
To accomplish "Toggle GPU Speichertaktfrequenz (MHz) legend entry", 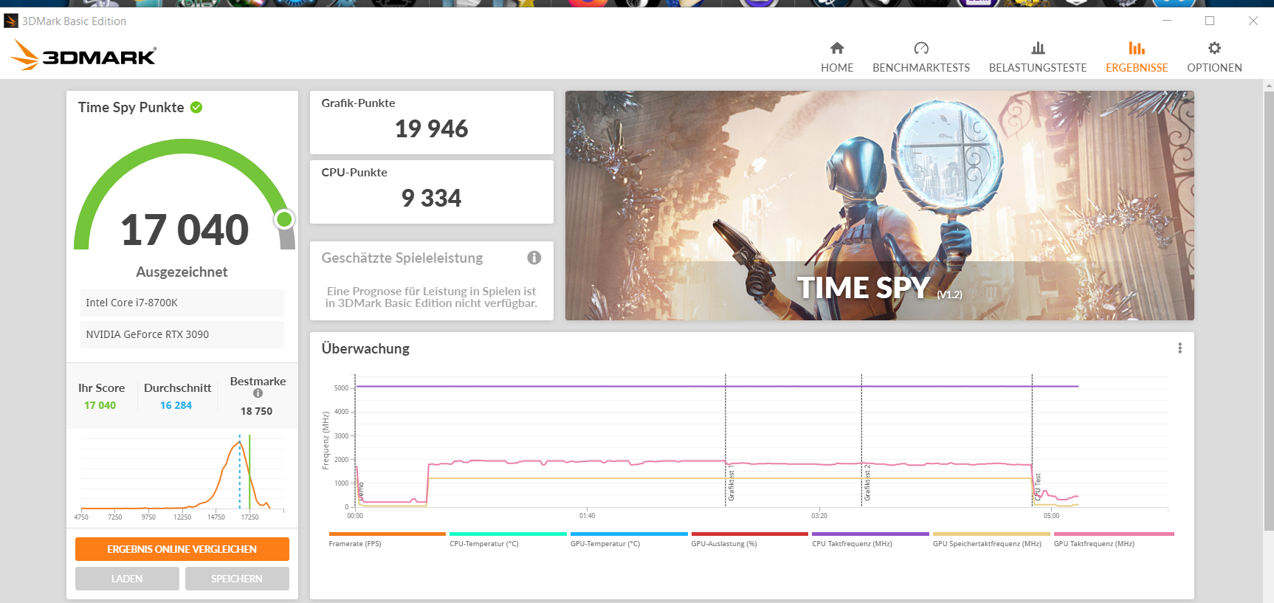I will tap(991, 540).
